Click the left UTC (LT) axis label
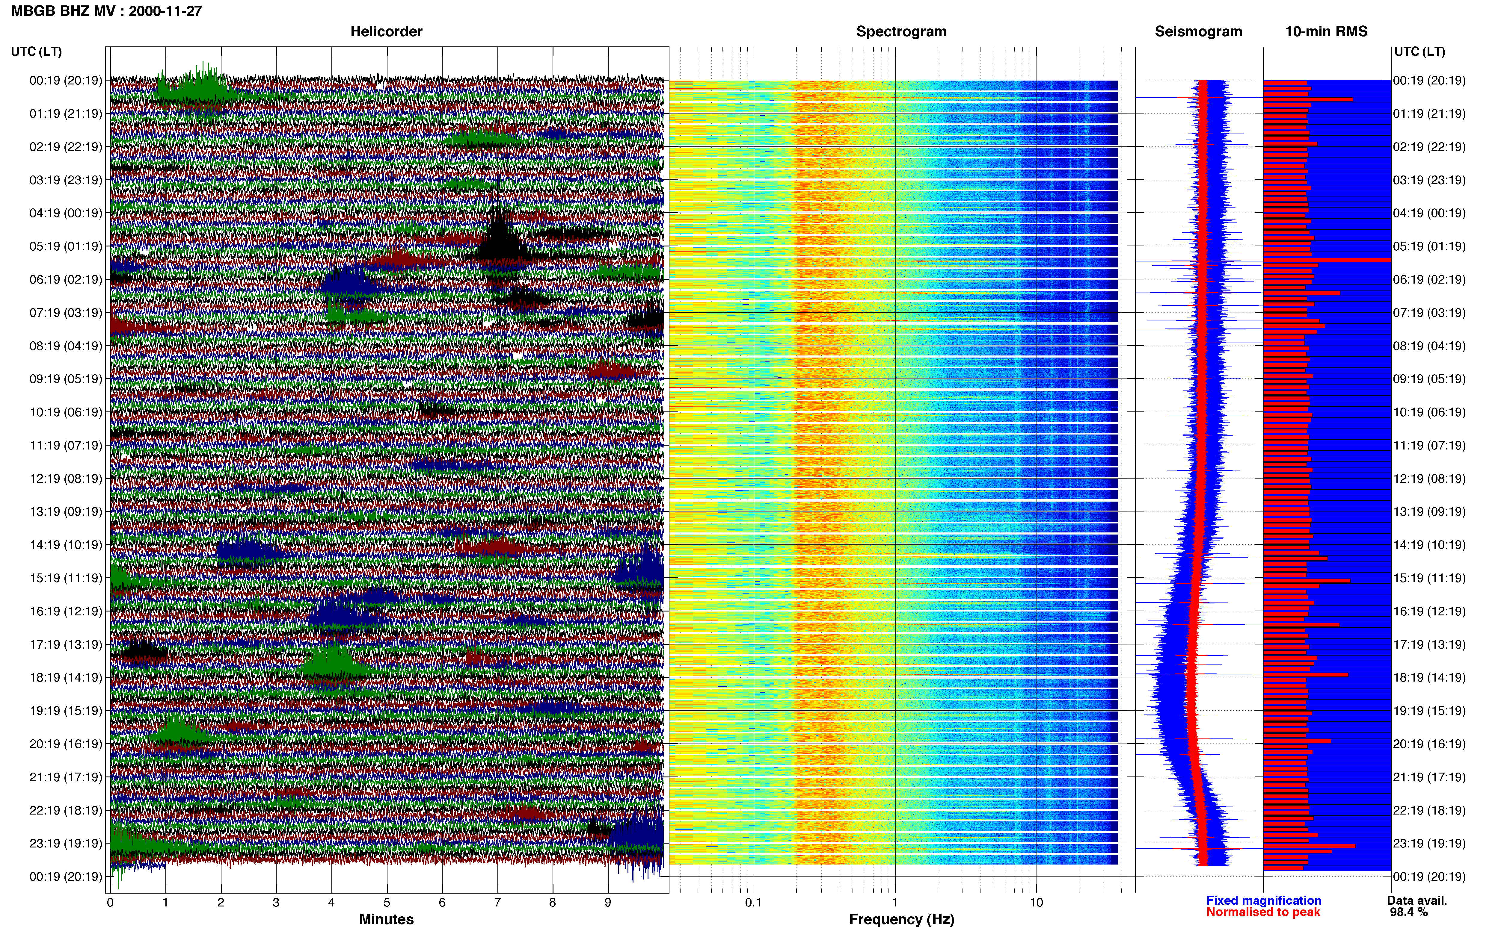 36,52
